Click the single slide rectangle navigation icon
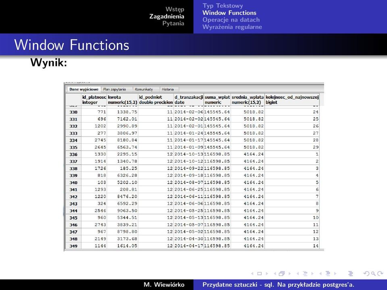This screenshot has width=387, height=290. (x=259, y=273)
